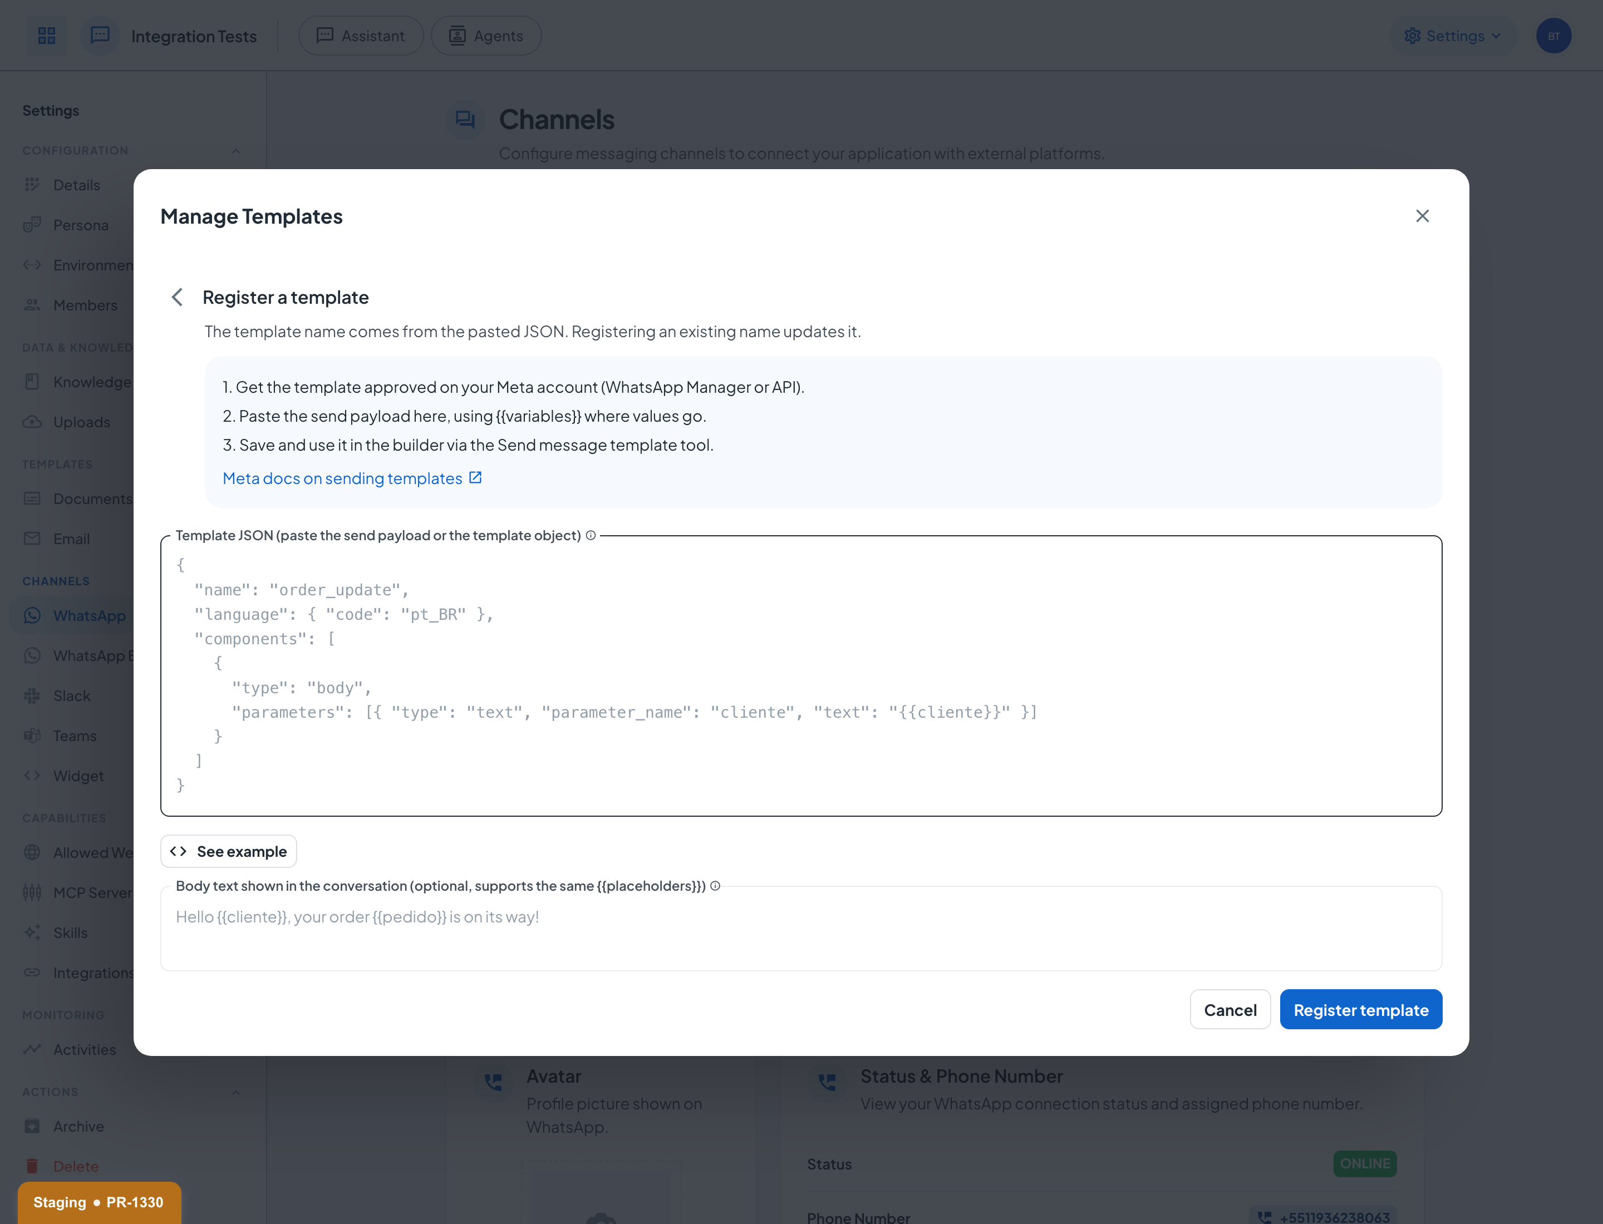The height and width of the screenshot is (1224, 1603).
Task: Go back using the Register a template arrow
Action: [177, 297]
